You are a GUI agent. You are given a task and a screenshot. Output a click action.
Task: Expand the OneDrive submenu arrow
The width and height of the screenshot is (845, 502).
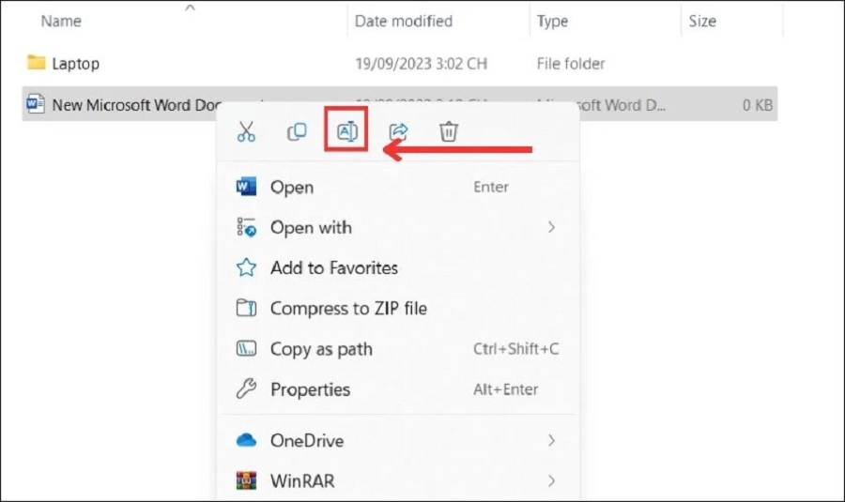pyautogui.click(x=551, y=440)
